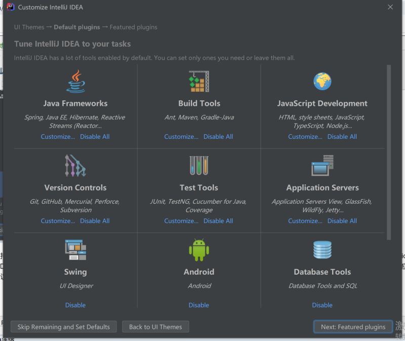Open Customize for Build Tools
The height and width of the screenshot is (341, 405).
(181, 137)
